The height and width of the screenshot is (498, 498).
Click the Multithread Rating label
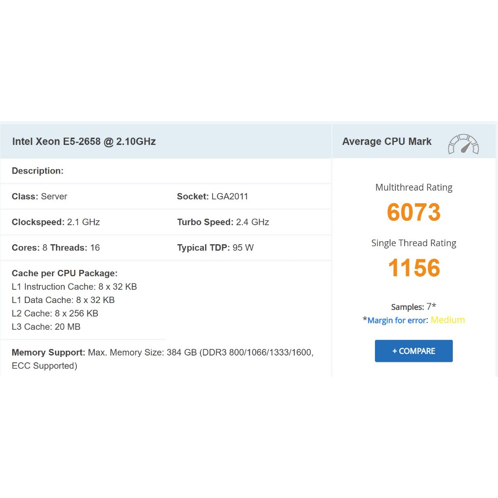coord(414,187)
